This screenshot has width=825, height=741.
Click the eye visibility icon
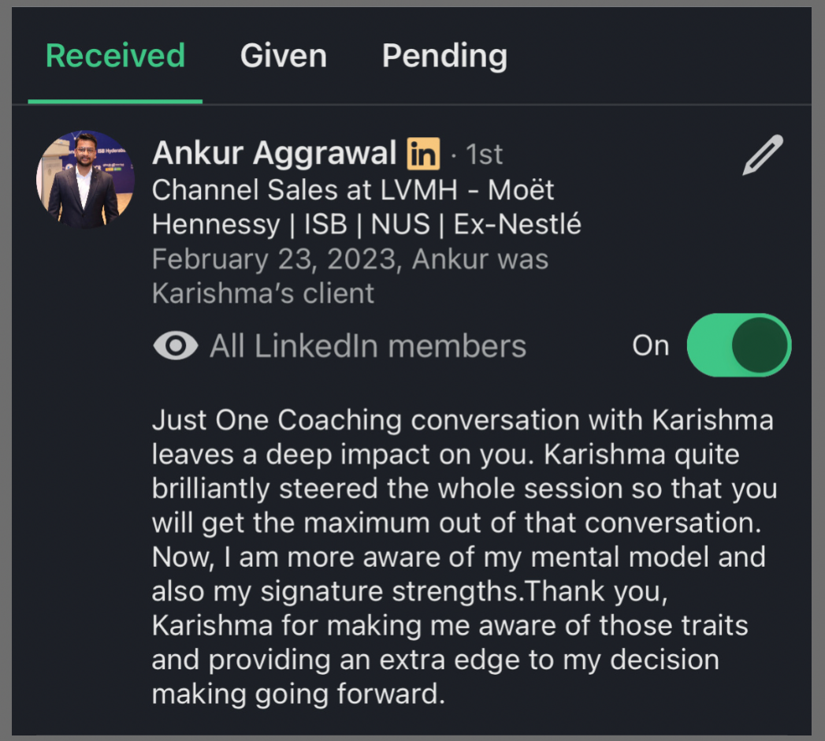pyautogui.click(x=176, y=346)
